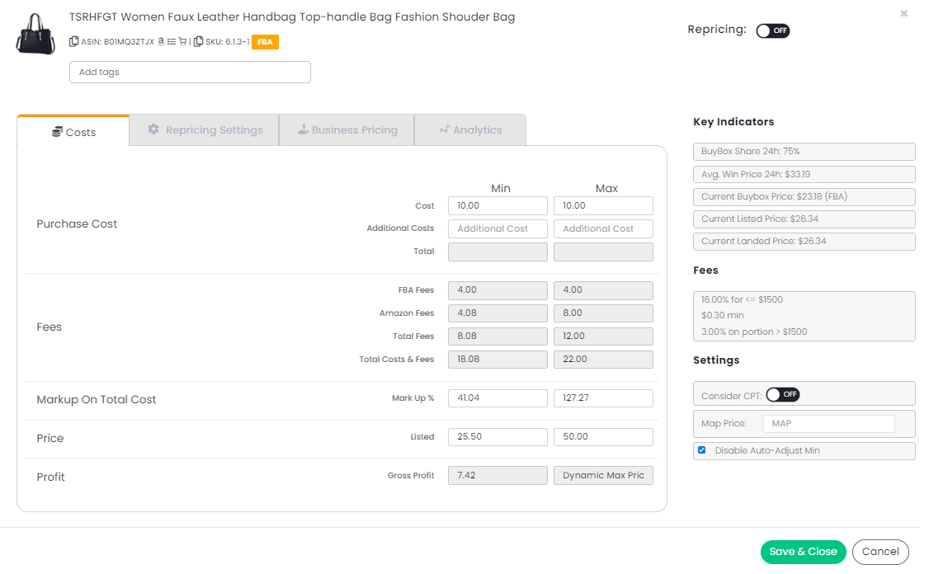Close the dialog with the X icon
Image resolution: width=929 pixels, height=574 pixels.
[x=903, y=14]
